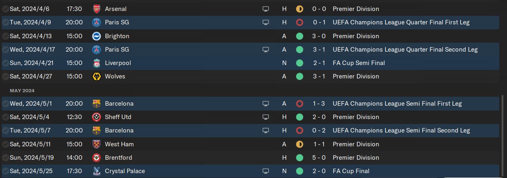Click the Brentford club badge

[x=96, y=158]
